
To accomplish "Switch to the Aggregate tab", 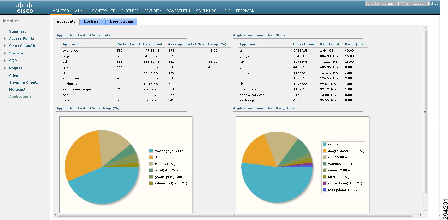I will 66,22.
